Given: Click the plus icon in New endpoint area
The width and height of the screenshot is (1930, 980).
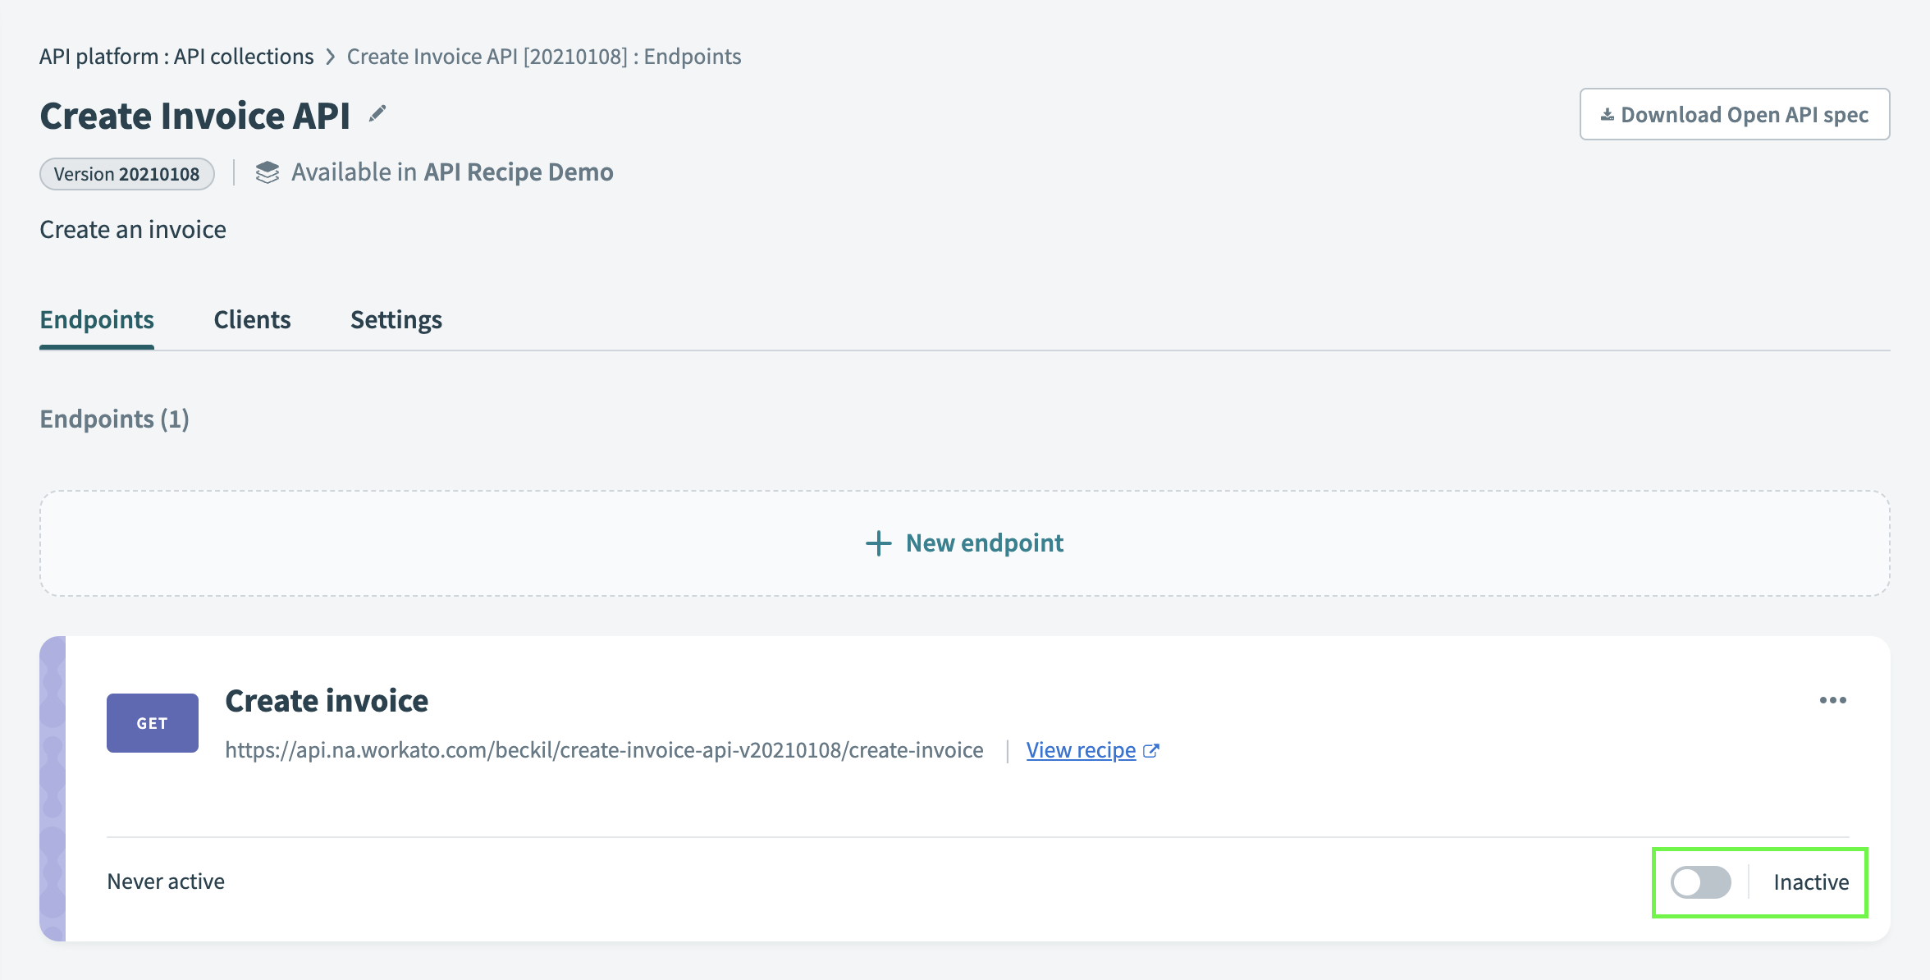Looking at the screenshot, I should [878, 543].
